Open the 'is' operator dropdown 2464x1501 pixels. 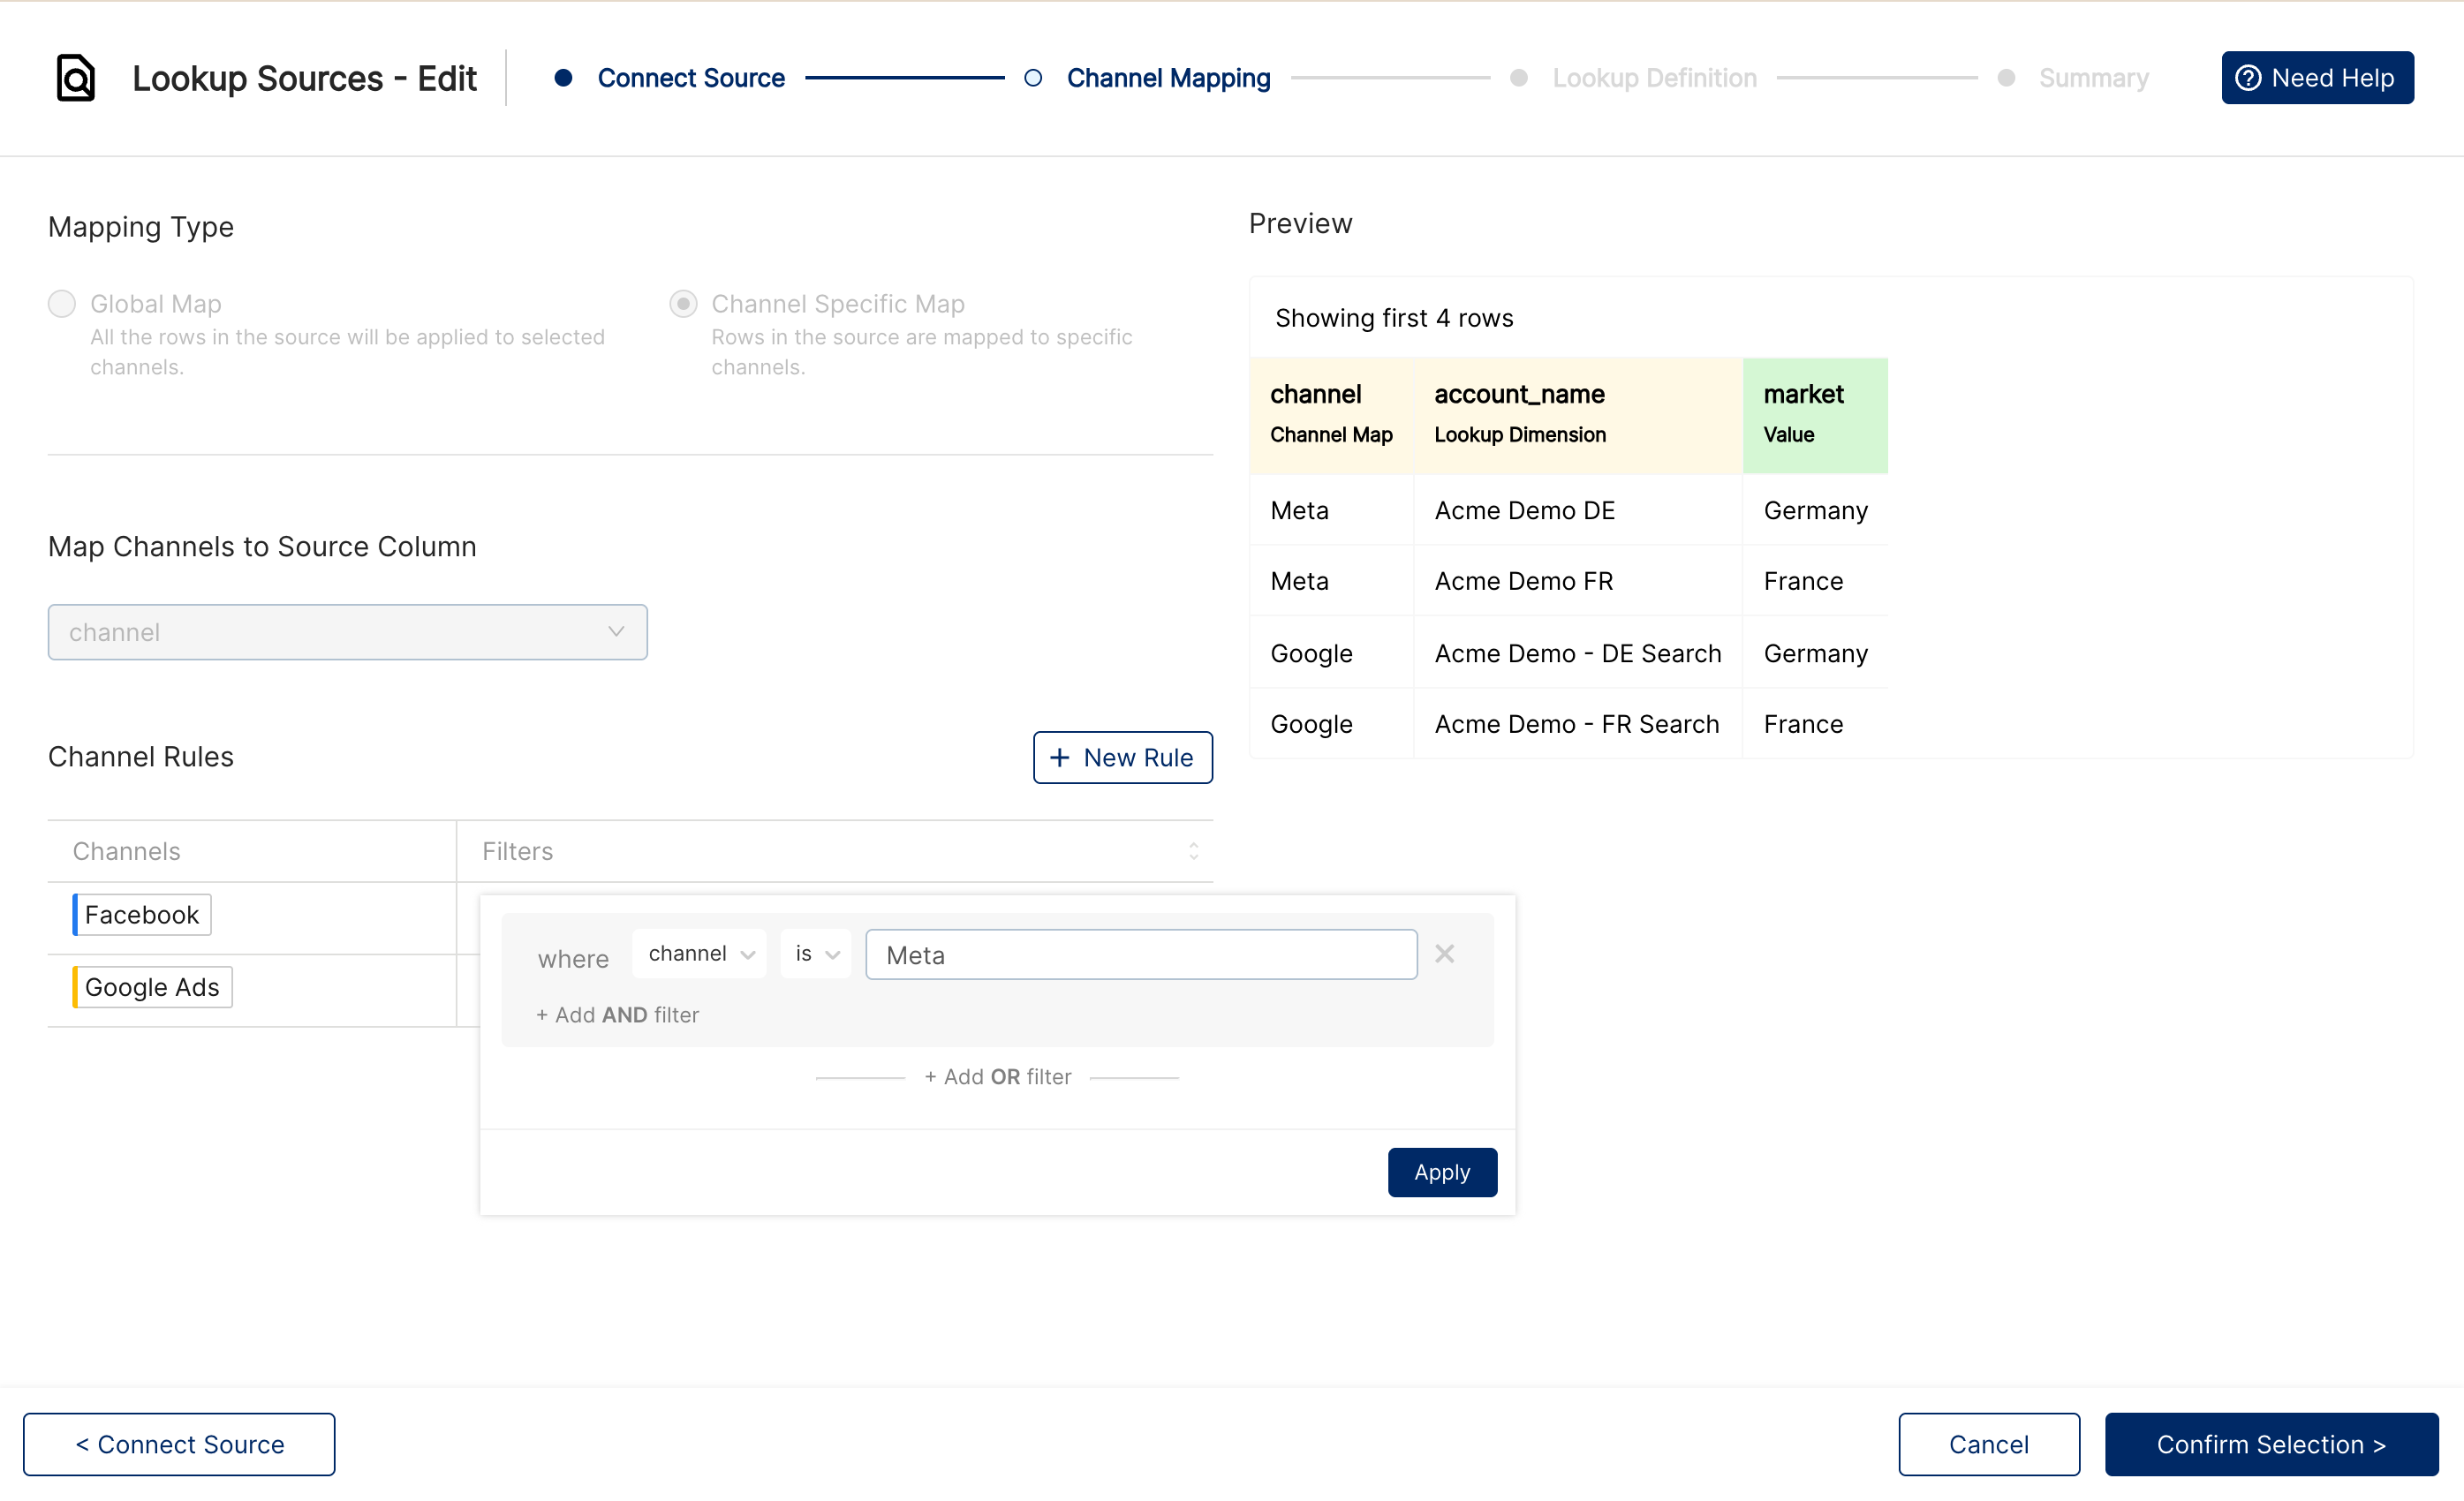coord(815,953)
